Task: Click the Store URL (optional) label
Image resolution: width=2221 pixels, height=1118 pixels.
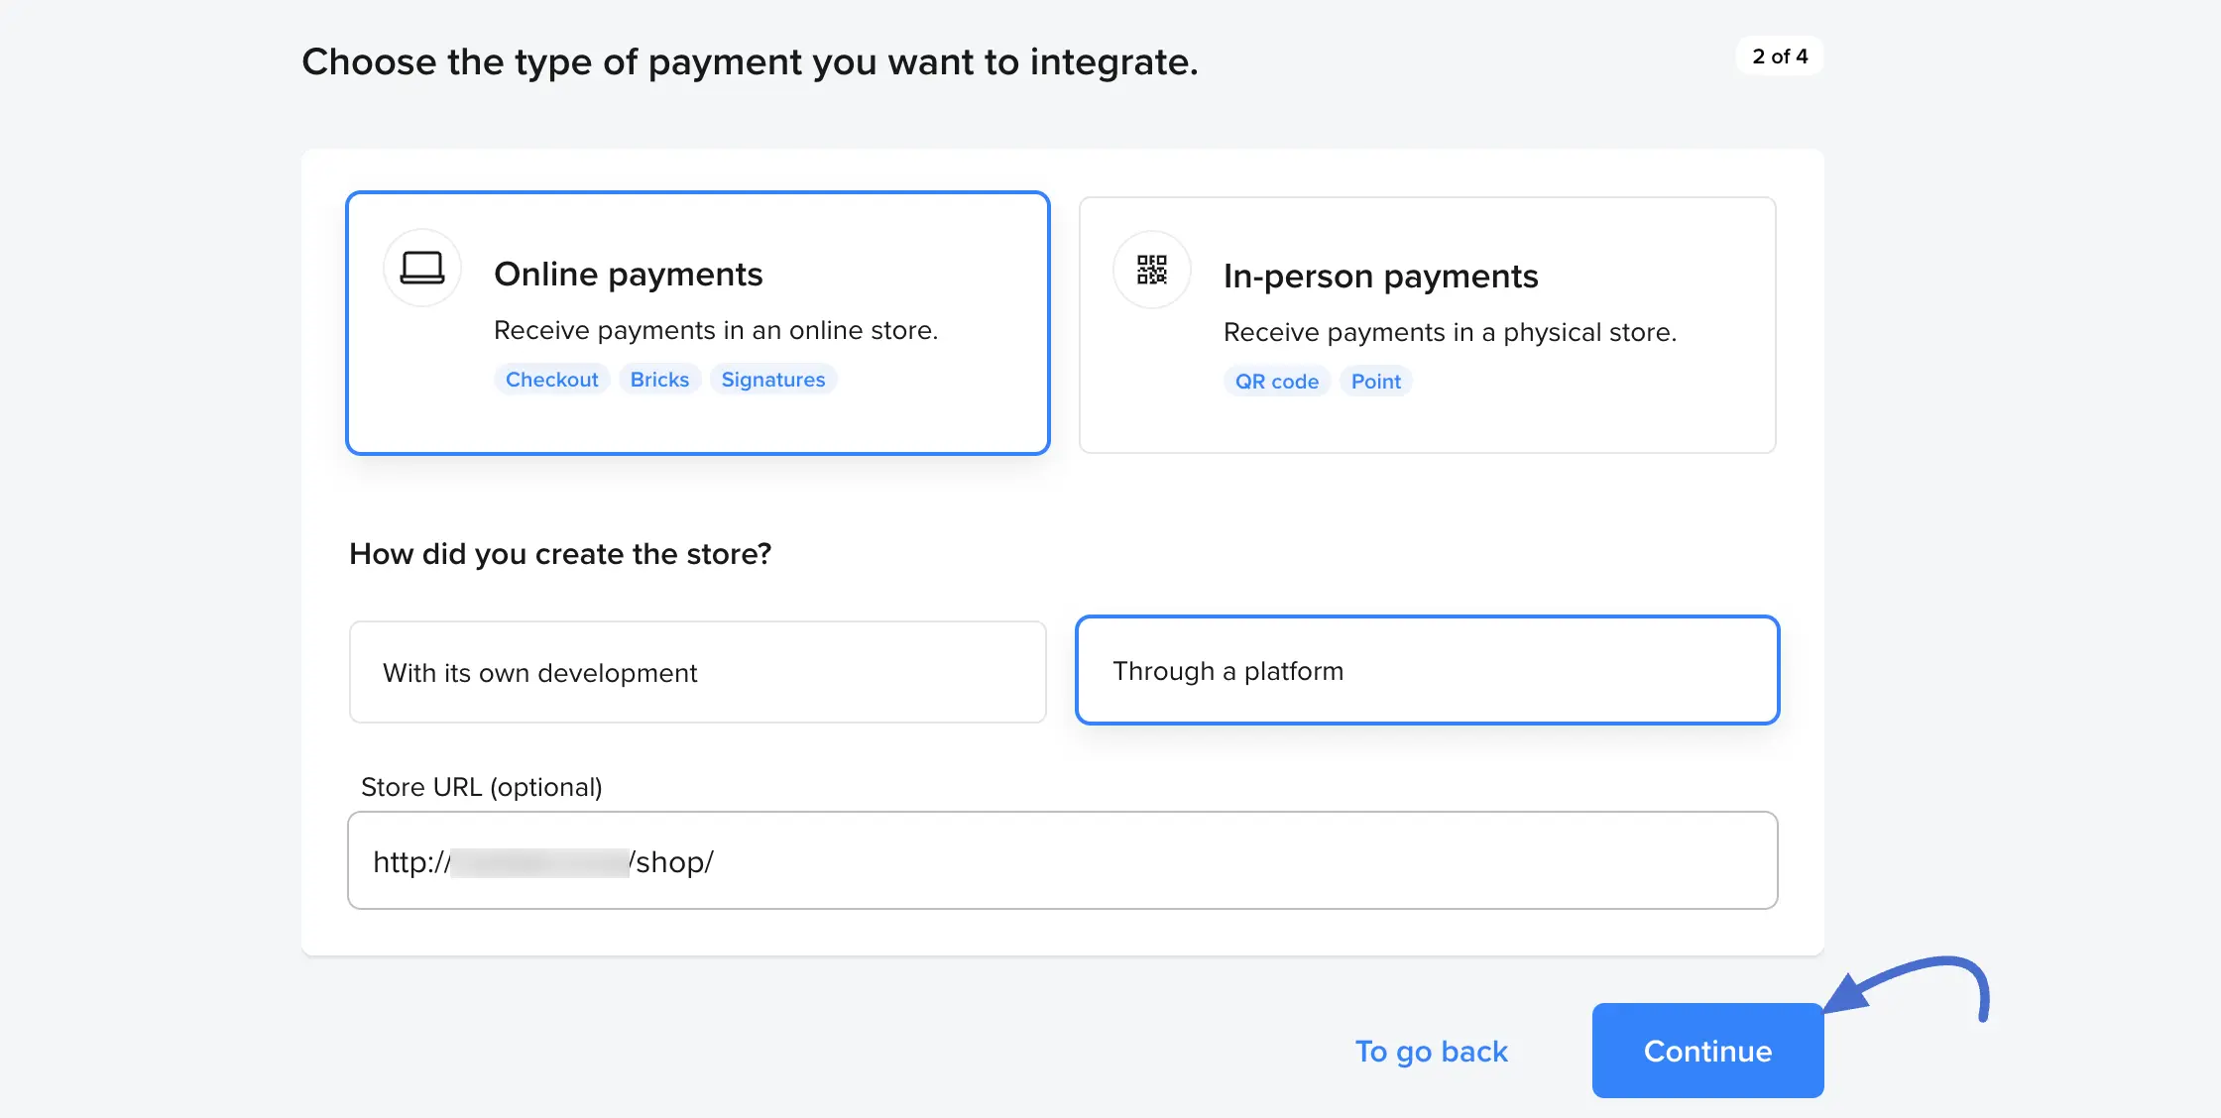Action: 482,787
